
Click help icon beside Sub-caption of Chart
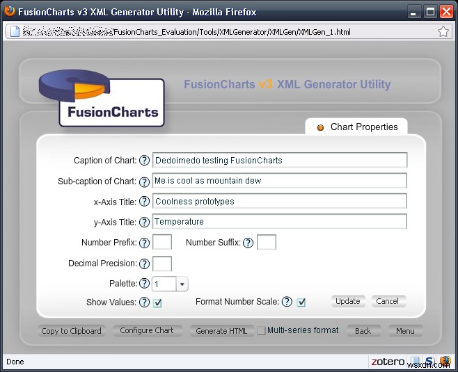(x=144, y=181)
